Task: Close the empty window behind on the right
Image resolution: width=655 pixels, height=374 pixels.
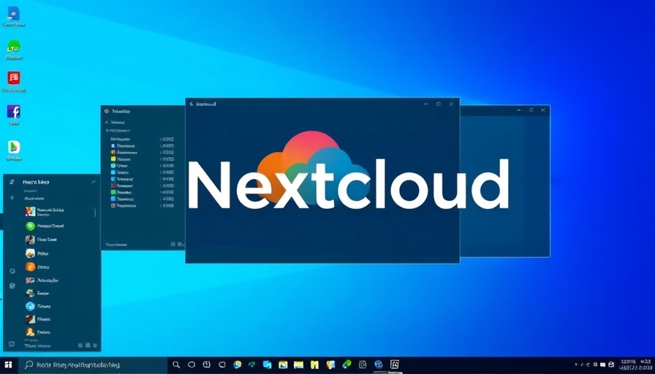Action: [543, 110]
